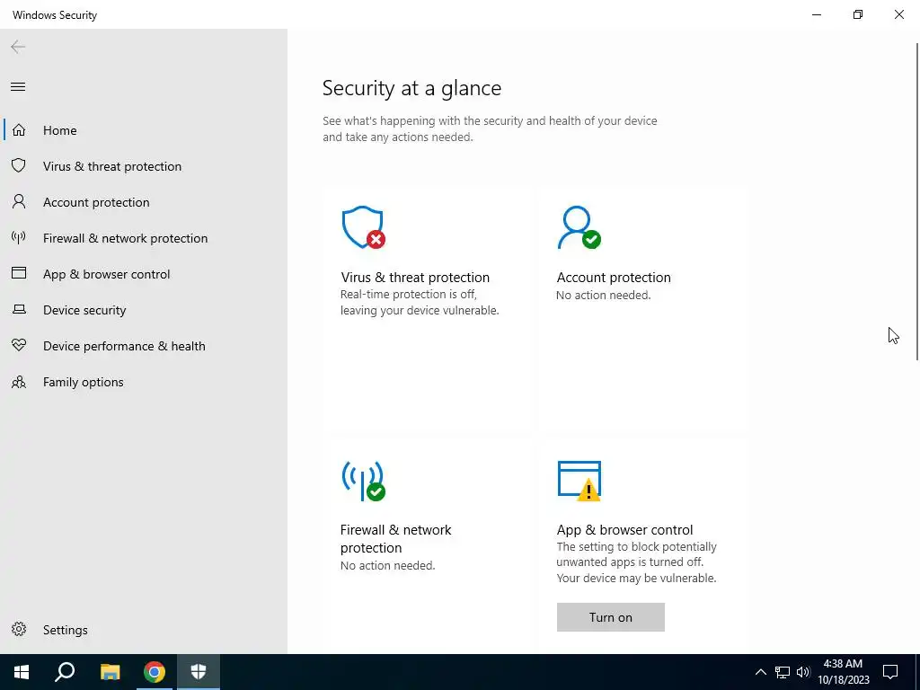Open the App & browser control tile warning icon

point(579,482)
